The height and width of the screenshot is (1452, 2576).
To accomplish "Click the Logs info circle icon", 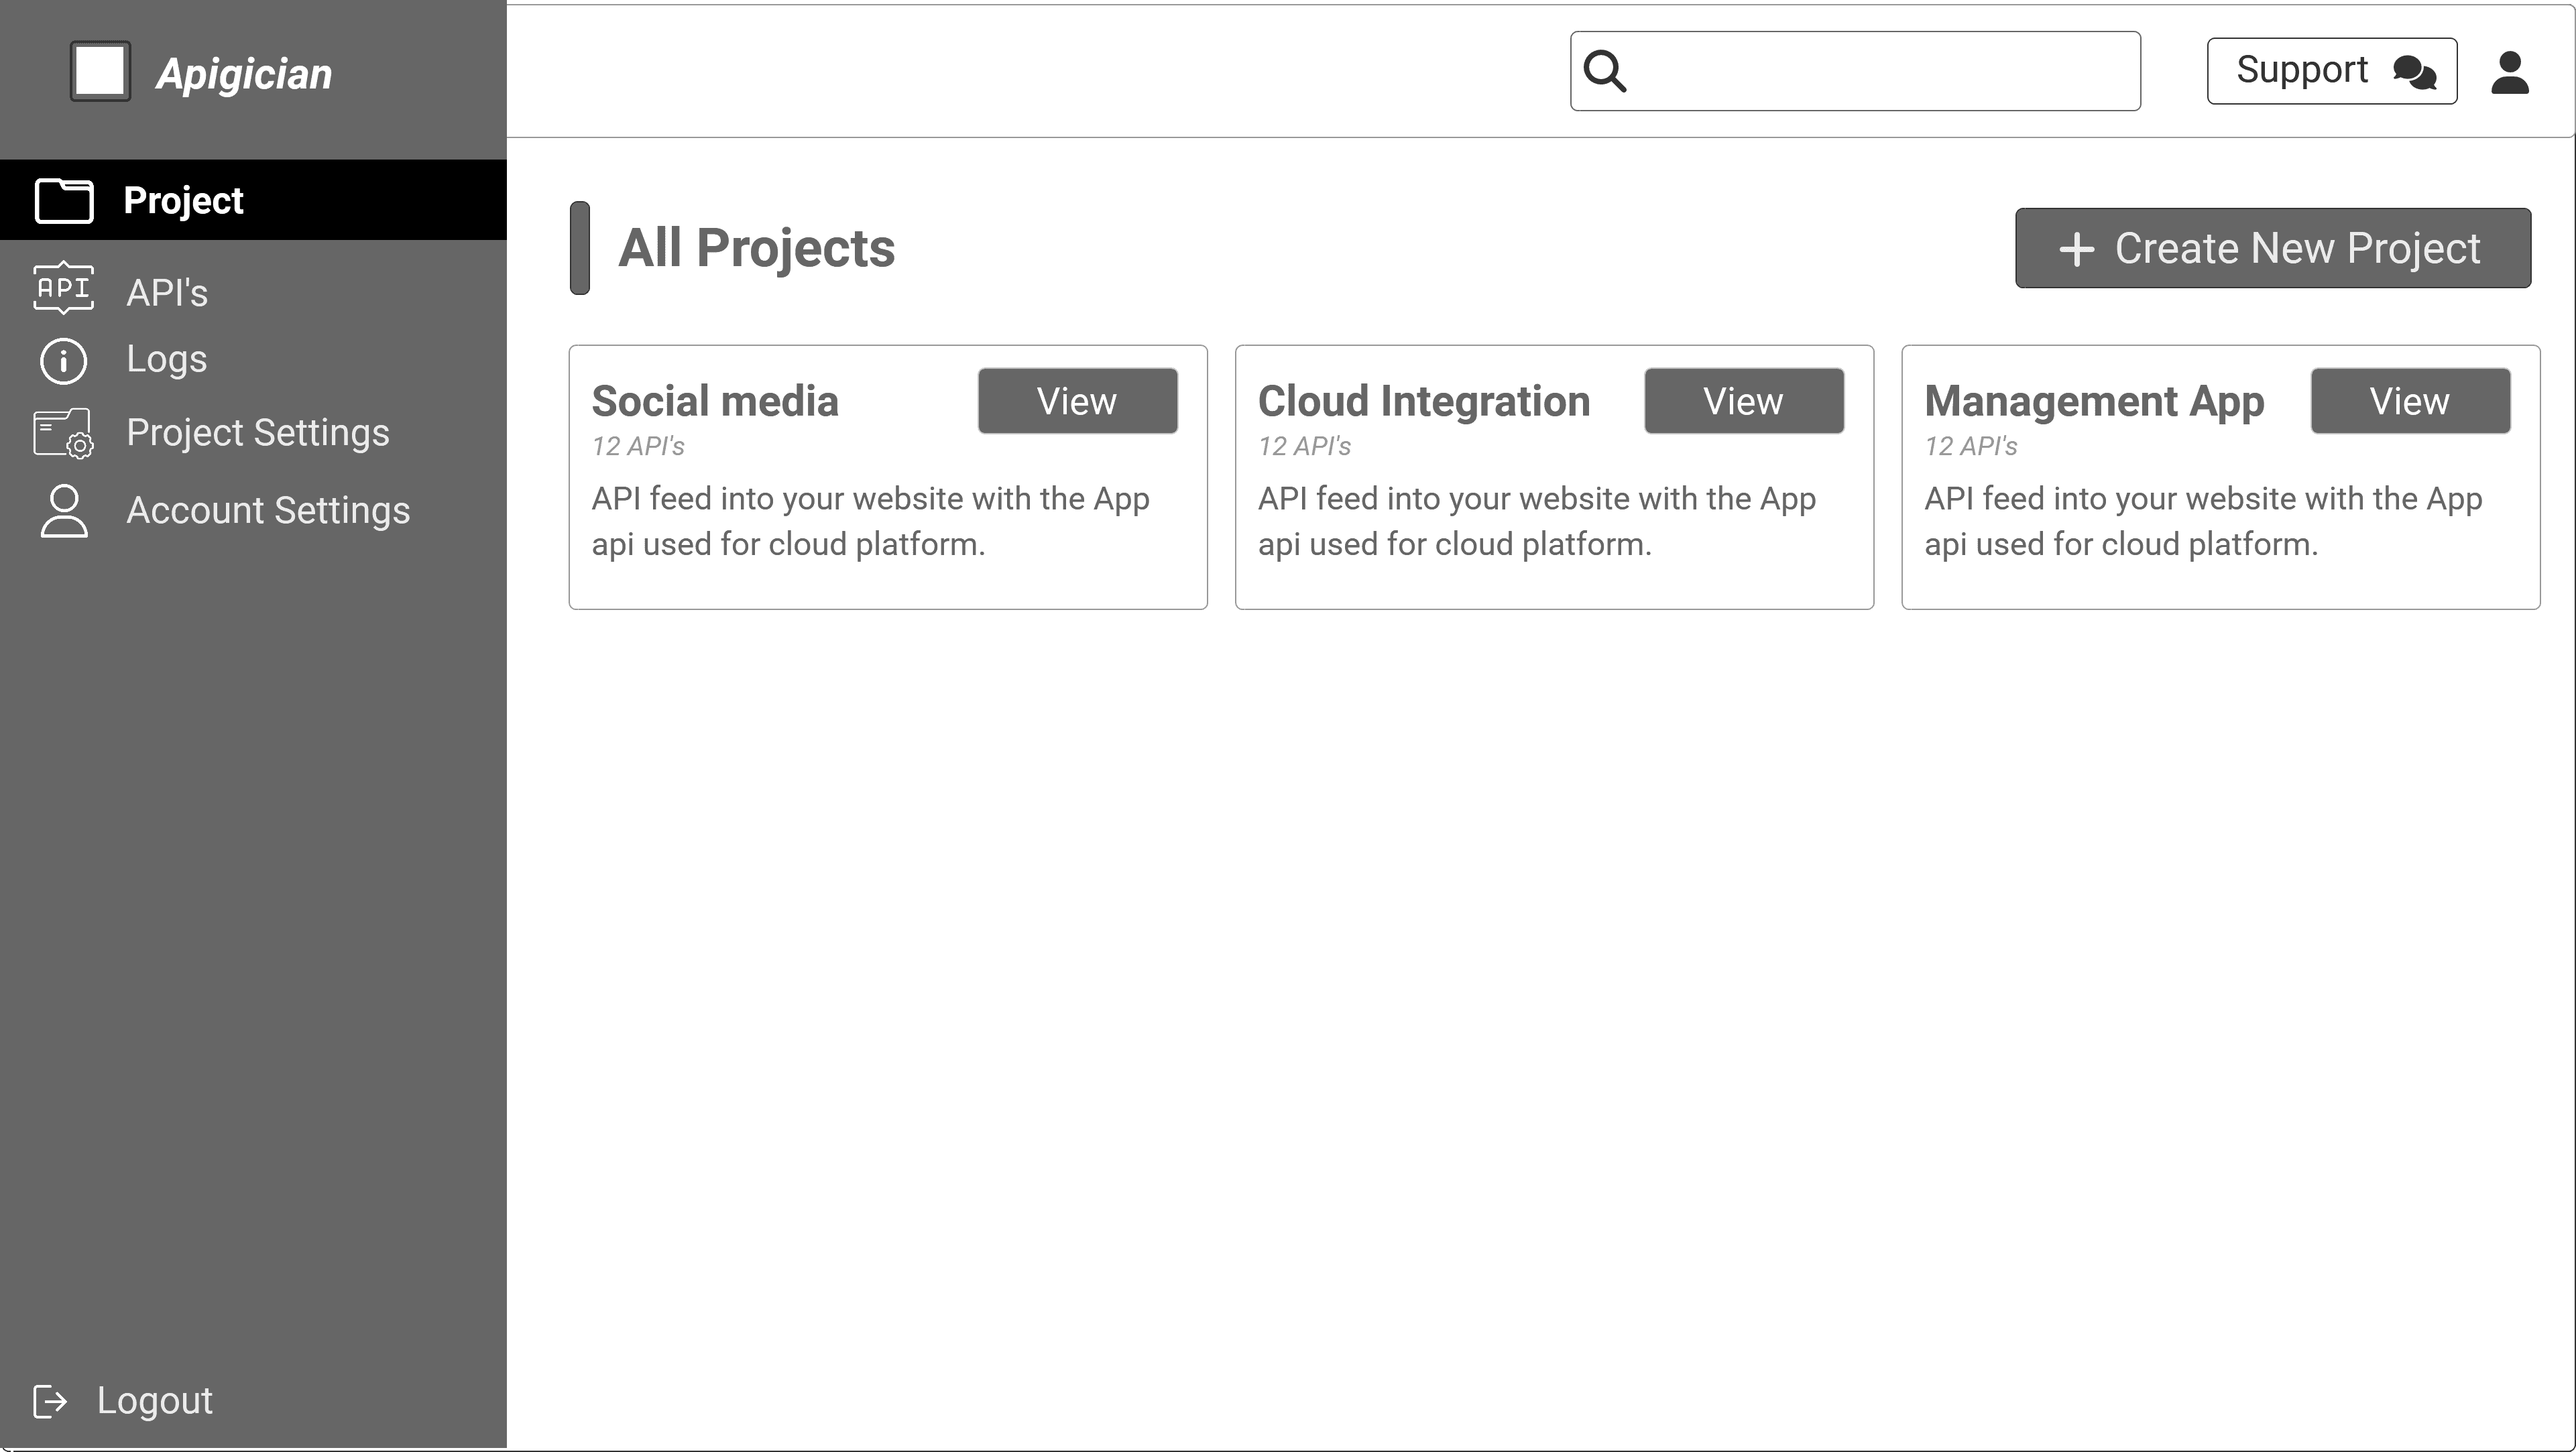I will pyautogui.click(x=64, y=361).
